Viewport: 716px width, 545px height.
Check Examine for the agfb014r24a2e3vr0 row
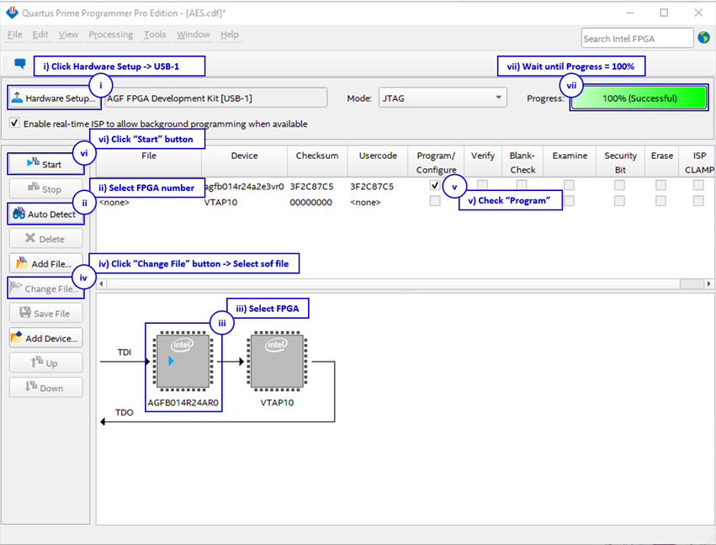tap(569, 185)
